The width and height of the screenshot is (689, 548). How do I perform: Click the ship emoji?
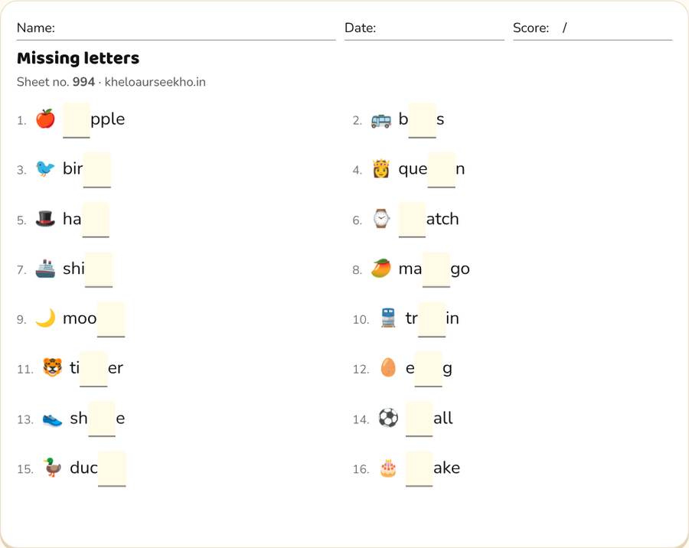[45, 269]
